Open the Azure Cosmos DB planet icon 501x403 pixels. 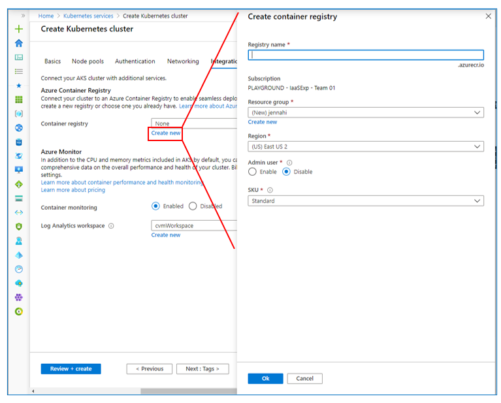pyautogui.click(x=19, y=156)
